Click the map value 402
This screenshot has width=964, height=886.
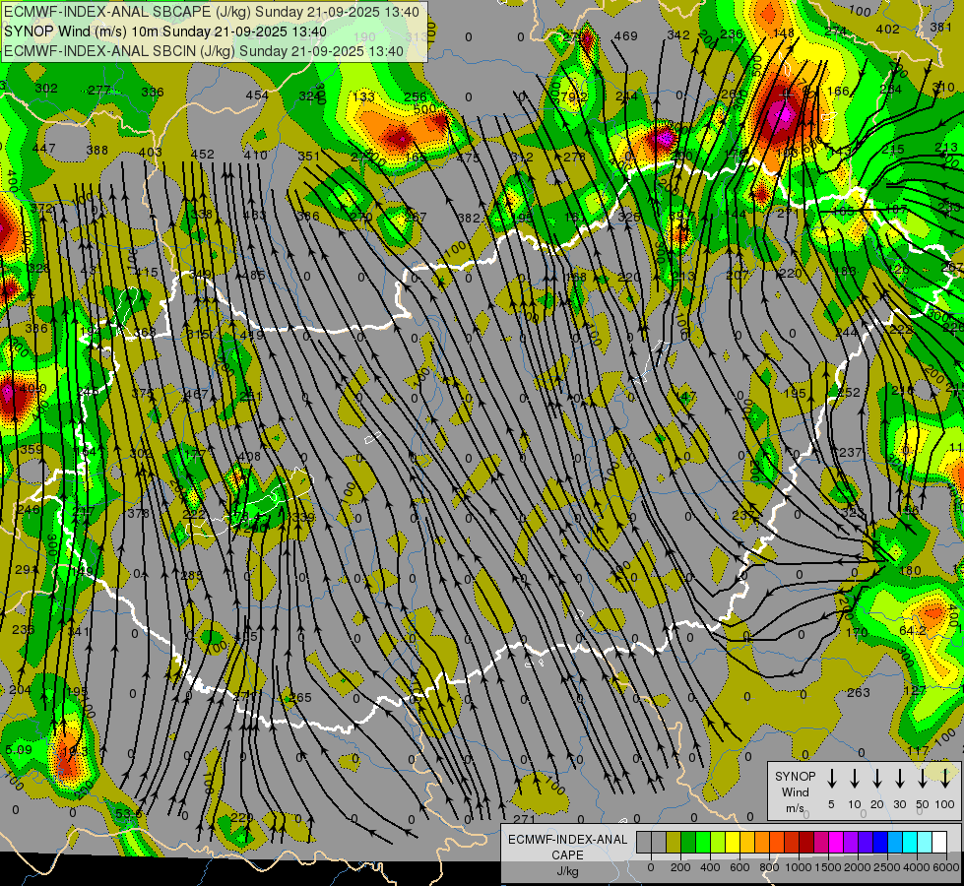[888, 29]
